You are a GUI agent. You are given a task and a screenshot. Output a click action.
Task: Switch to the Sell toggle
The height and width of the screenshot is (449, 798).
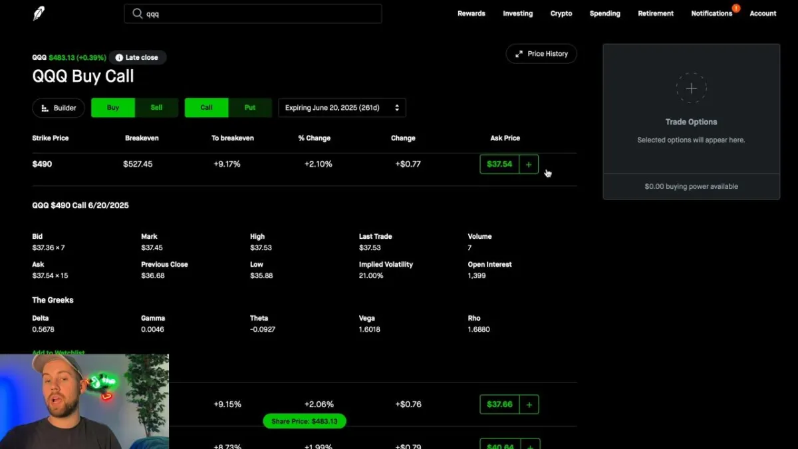[156, 108]
